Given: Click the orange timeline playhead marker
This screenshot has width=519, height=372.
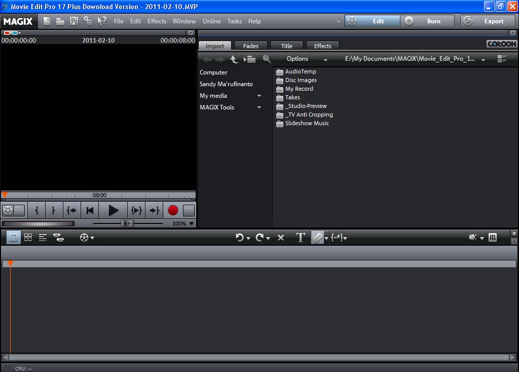Looking at the screenshot, I should [x=10, y=264].
